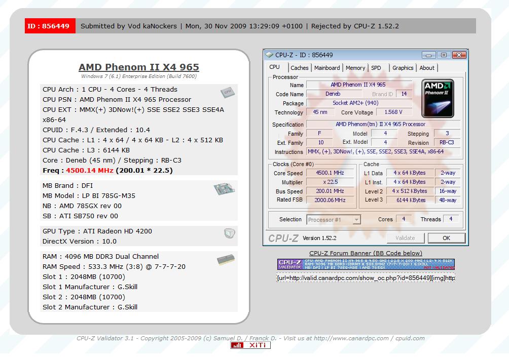Click the CPU chip icon beside CPU Arch
The image size is (509, 358).
click(x=228, y=92)
